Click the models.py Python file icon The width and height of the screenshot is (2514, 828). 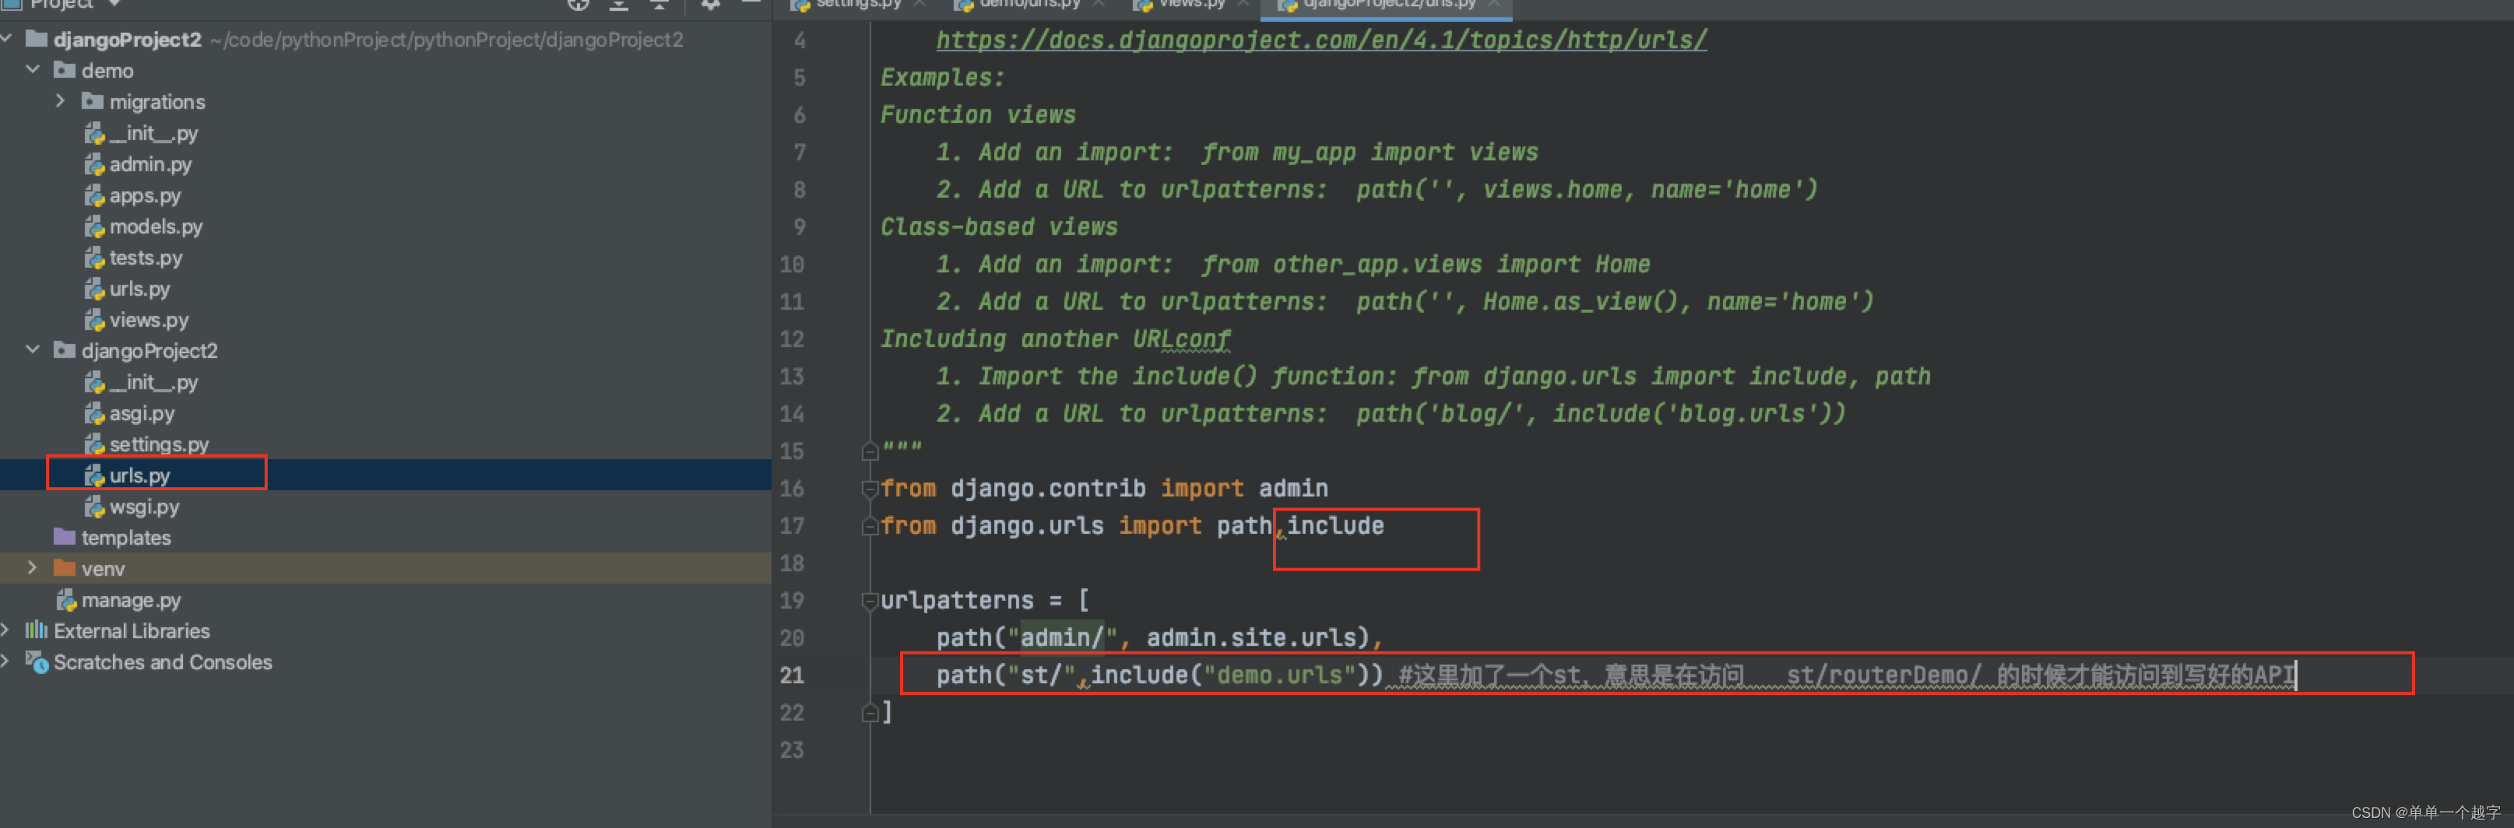coord(95,226)
